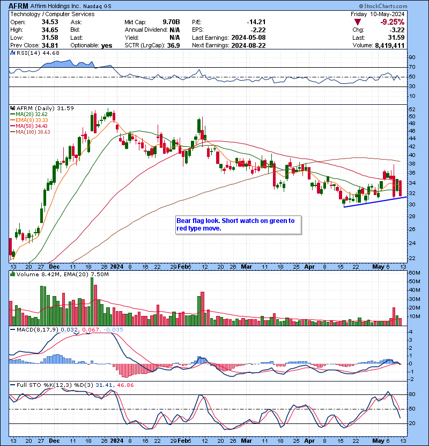This screenshot has height=446, width=429.
Task: Click the SCTR (LrgCap) value 36.9
Action: [173, 45]
